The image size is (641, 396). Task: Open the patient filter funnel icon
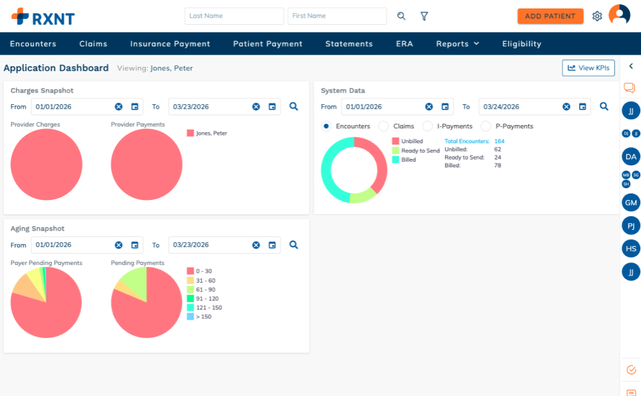[x=424, y=16]
